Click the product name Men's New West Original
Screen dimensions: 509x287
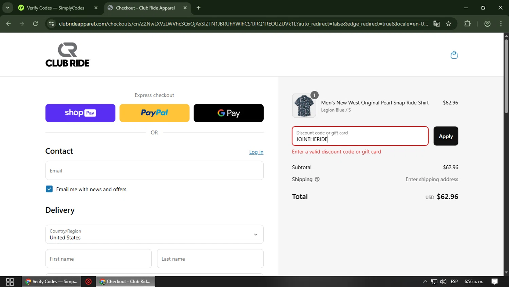pyautogui.click(x=375, y=103)
